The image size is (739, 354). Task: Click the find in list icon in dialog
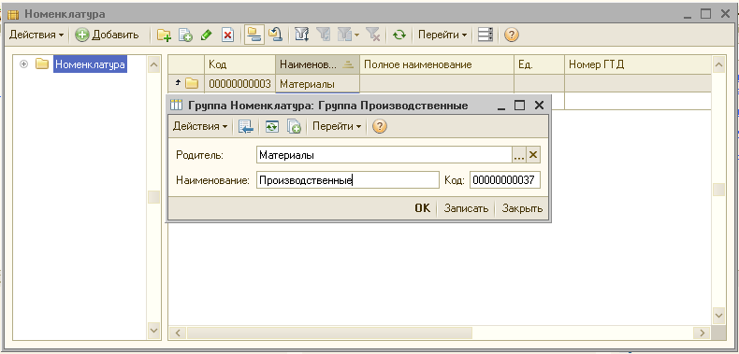(245, 126)
